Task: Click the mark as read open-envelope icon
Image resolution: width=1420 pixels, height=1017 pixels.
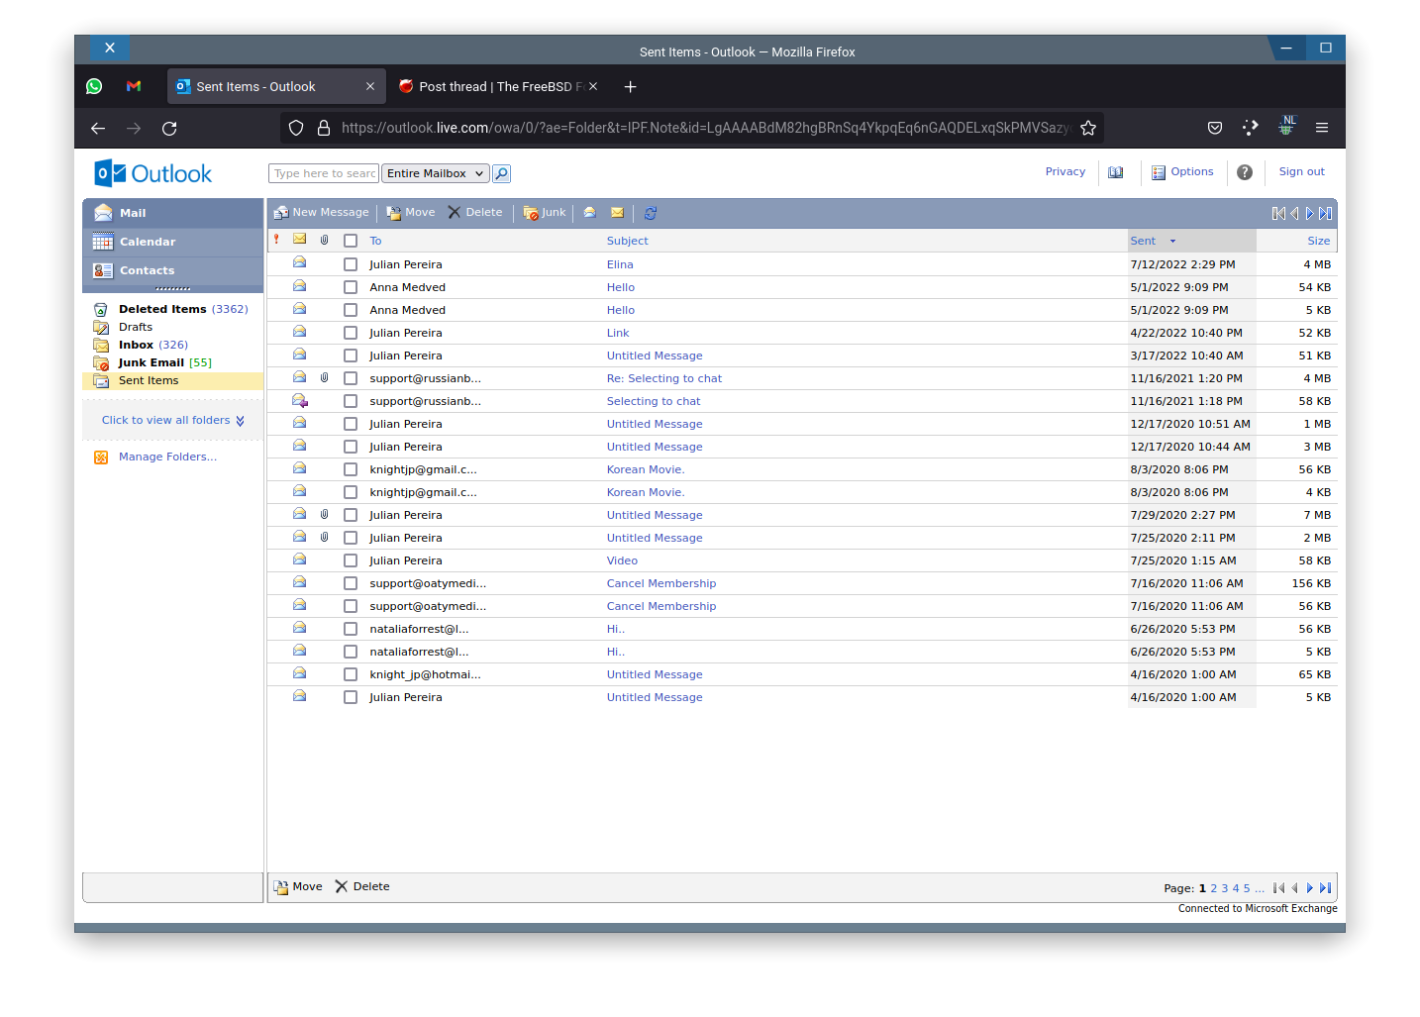Action: pyautogui.click(x=590, y=213)
